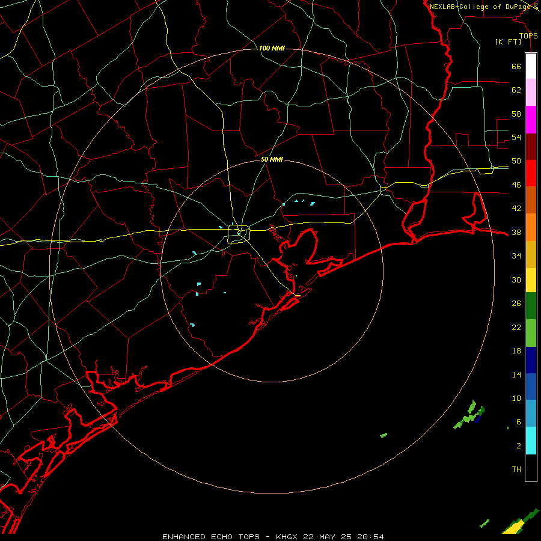Pick the bright orange legend swatch
Image resolution: width=541 pixels, height=541 pixels.
pos(531,227)
